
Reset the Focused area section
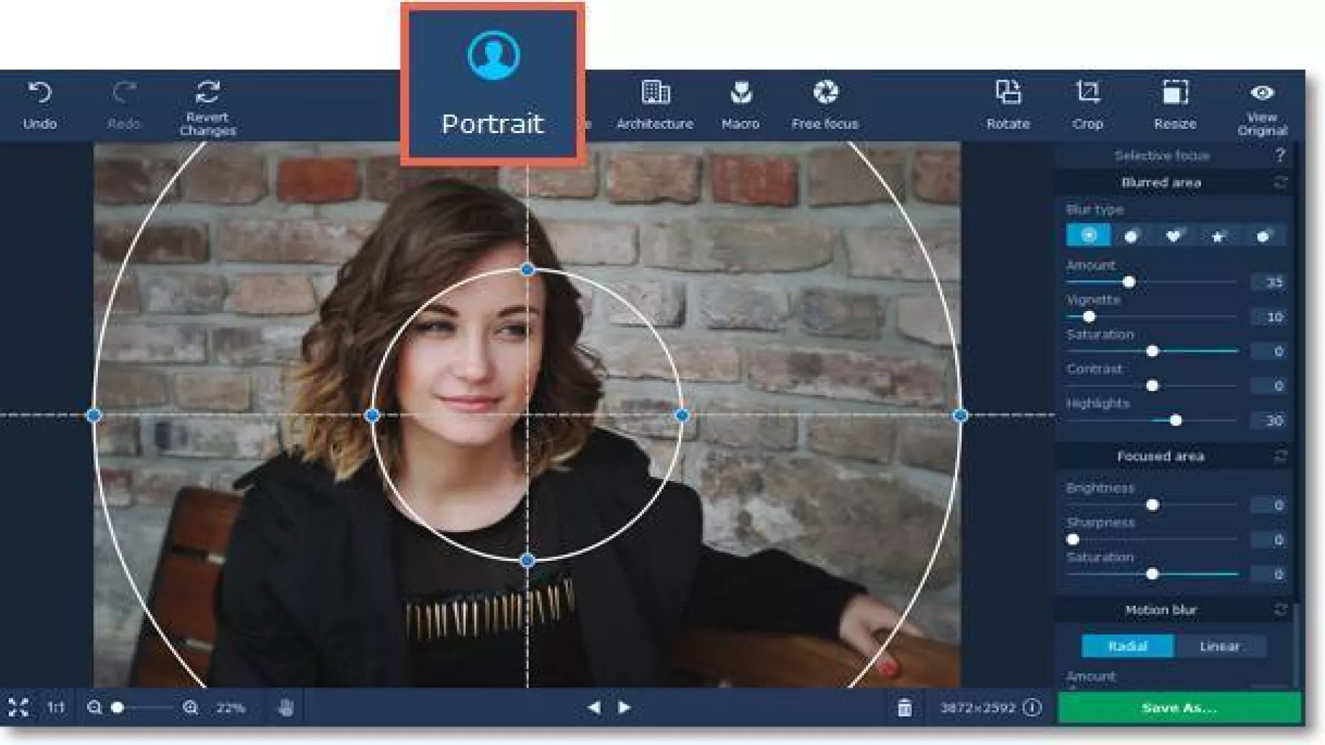1280,456
